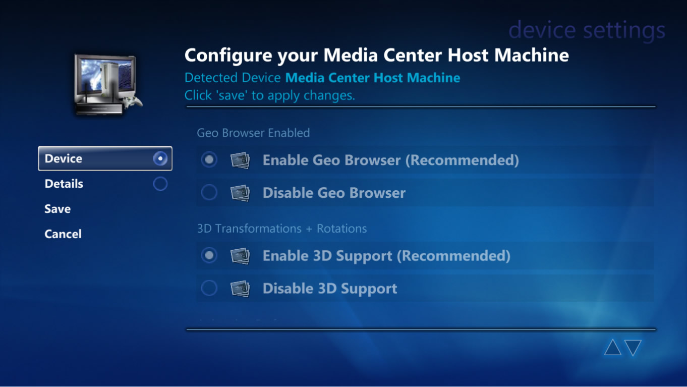Image resolution: width=687 pixels, height=387 pixels.
Task: Click the Media Center host machine image
Action: pos(107,85)
